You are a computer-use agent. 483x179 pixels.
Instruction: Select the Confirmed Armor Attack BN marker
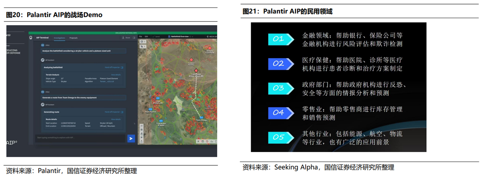coord(196,70)
